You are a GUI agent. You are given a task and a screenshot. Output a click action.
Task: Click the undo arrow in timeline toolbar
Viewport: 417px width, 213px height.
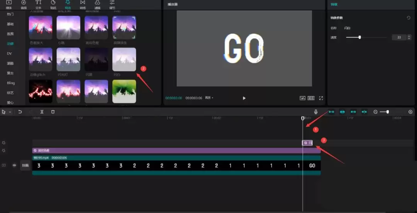click(20, 112)
